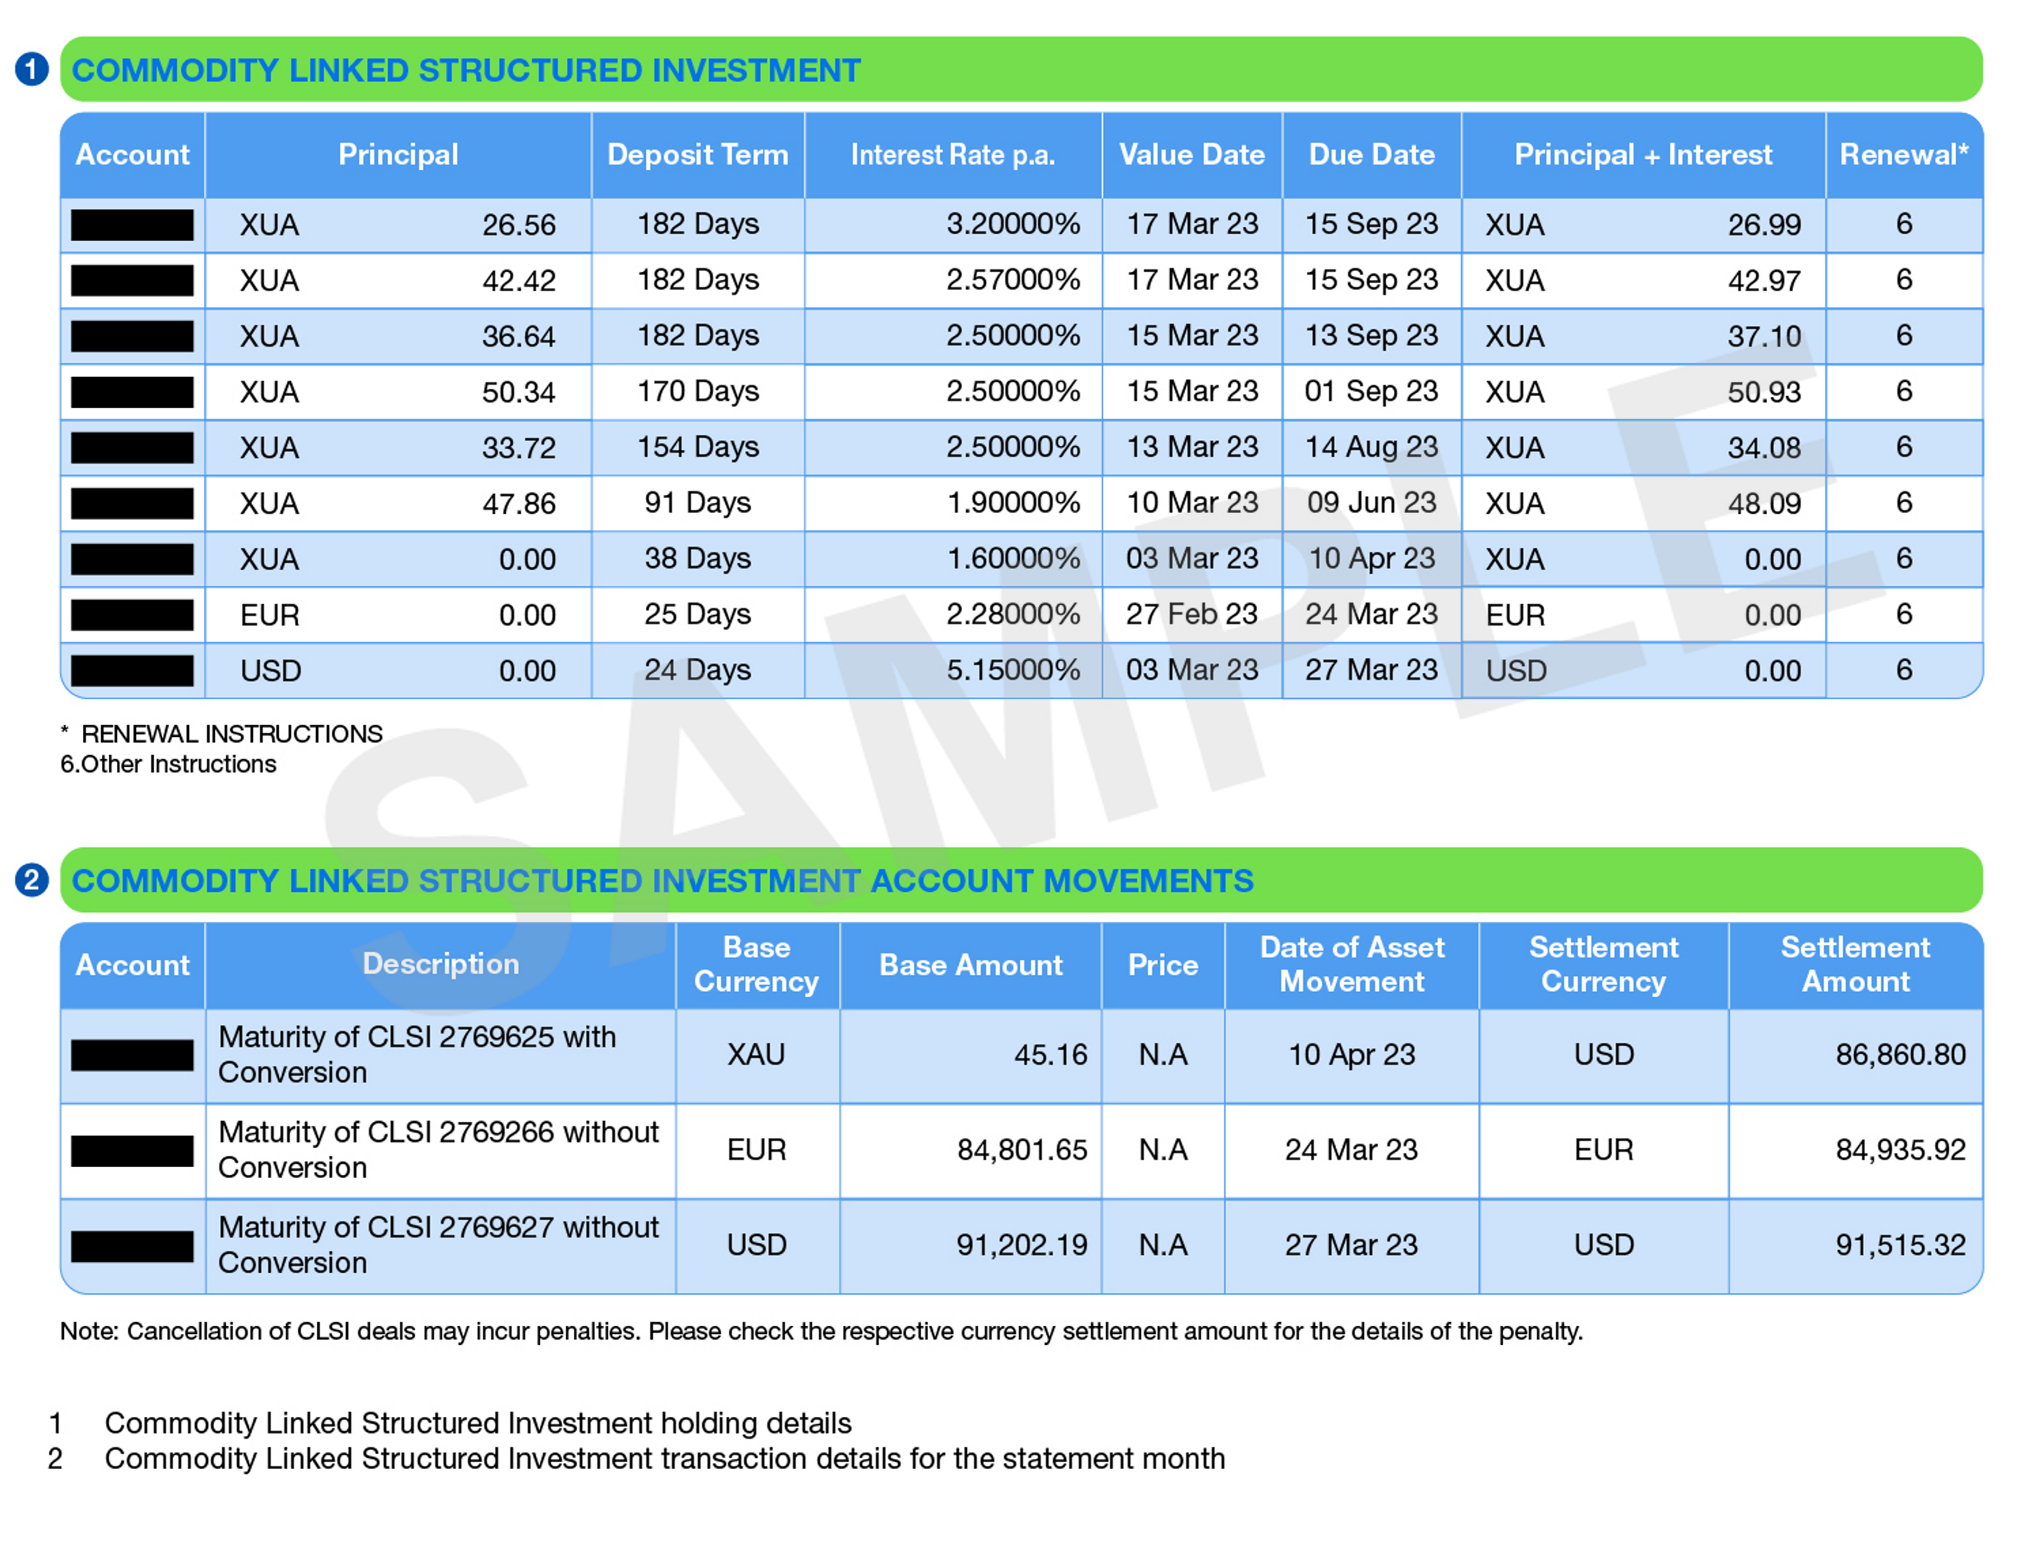Select the settlement amount 91,515.32
2020x1564 pixels.
coord(1901,1245)
